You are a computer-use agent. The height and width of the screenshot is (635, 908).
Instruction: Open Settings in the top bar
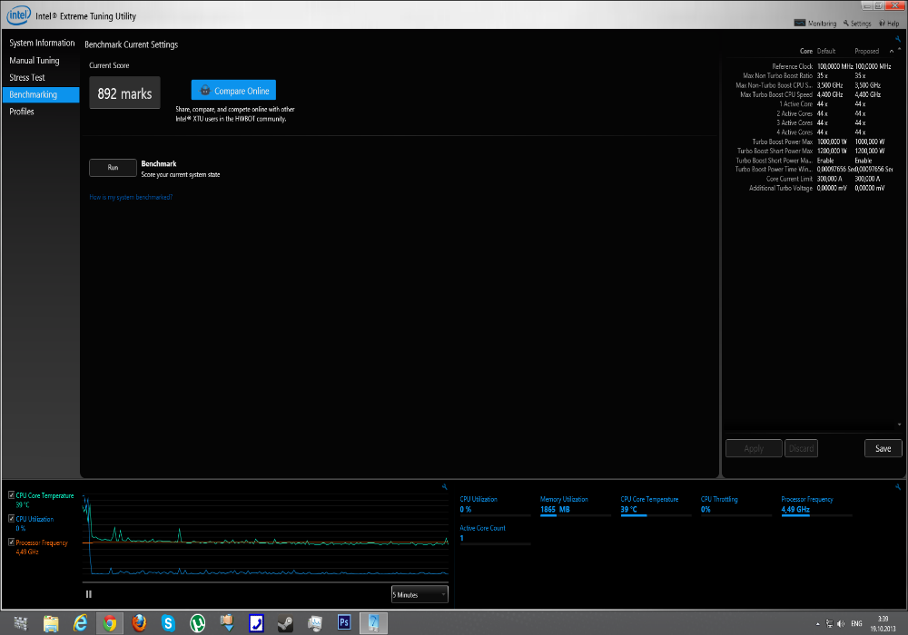(x=857, y=24)
